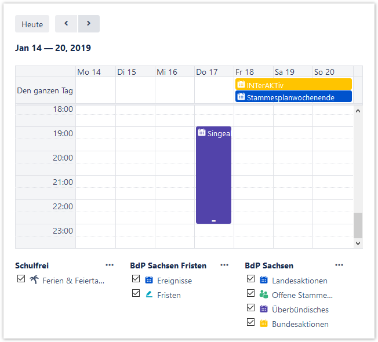Go to the next week with right arrow
Screen dimensions: 378x342
point(89,24)
